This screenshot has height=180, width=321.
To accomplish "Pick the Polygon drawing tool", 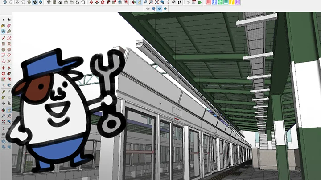I will (x=9, y=50).
